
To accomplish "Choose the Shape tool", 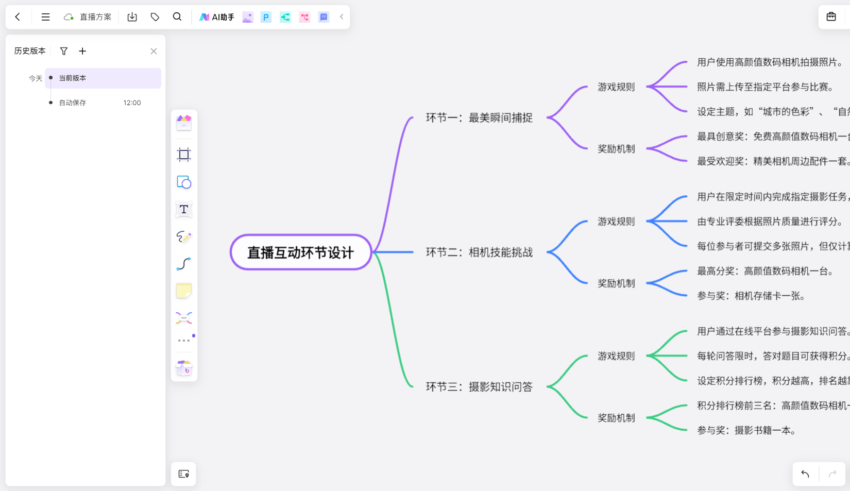I will click(x=184, y=182).
